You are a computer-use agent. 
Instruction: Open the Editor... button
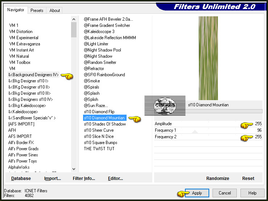coord(115,178)
